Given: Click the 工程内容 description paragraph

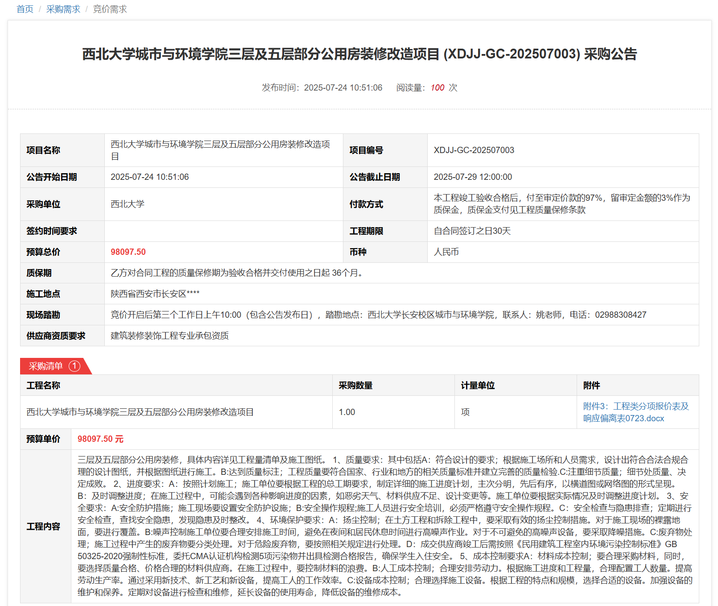Looking at the screenshot, I should (x=384, y=526).
